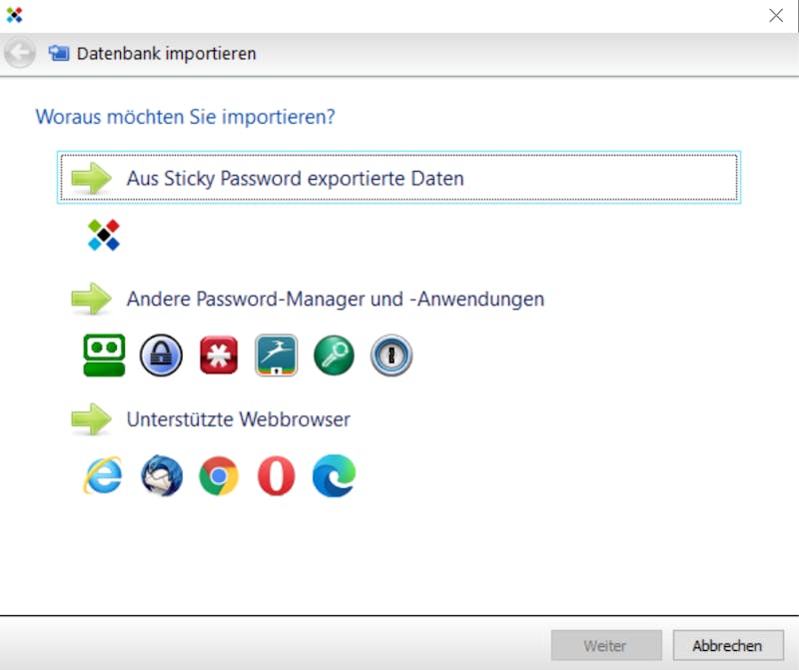Screen dimensions: 799x670
Task: Click the 'Woraus möchten Sie importieren?' heading
Action: click(186, 117)
